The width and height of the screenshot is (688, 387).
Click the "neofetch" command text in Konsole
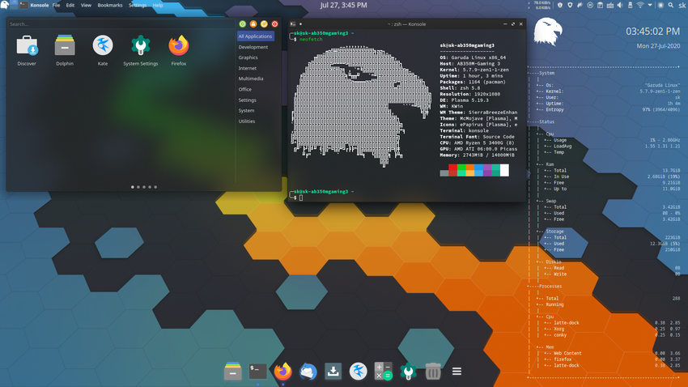pos(311,40)
